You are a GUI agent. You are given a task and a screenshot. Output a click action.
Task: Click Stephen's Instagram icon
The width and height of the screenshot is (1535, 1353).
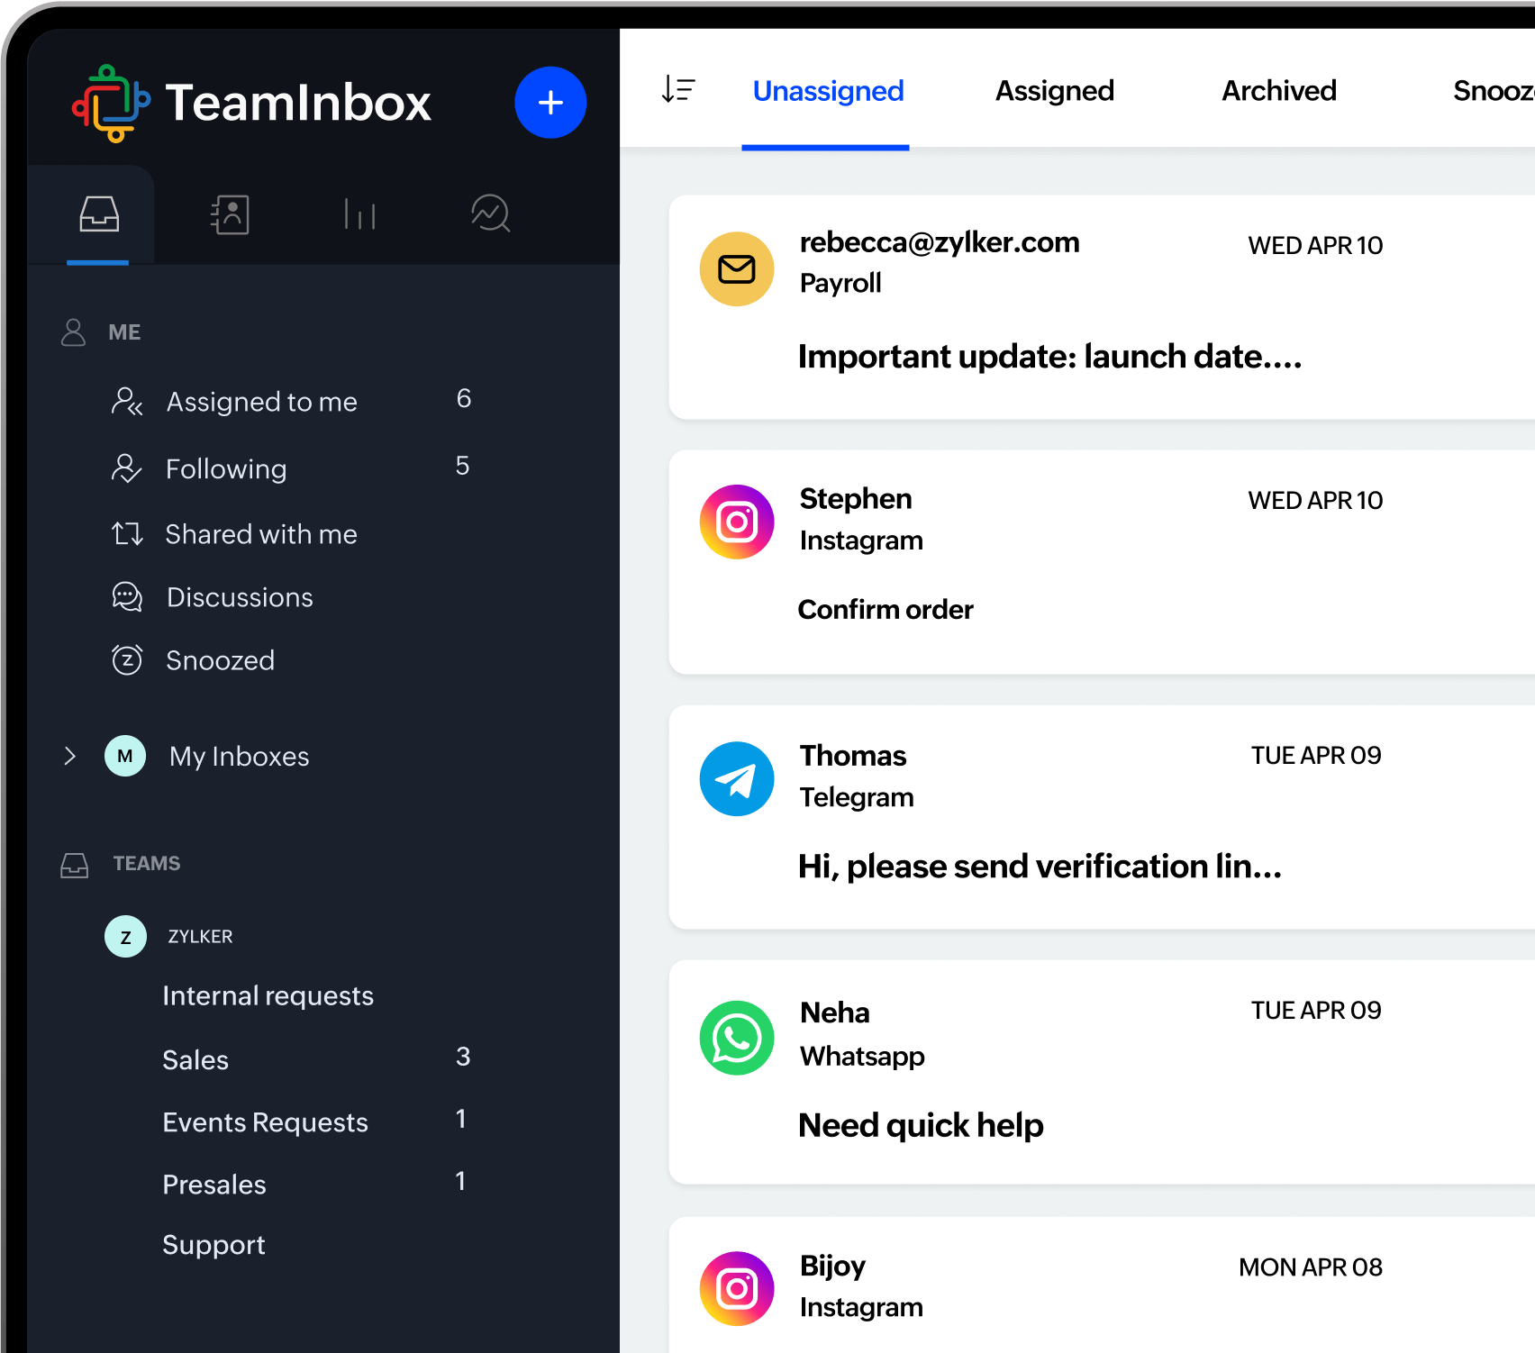pyautogui.click(x=737, y=522)
